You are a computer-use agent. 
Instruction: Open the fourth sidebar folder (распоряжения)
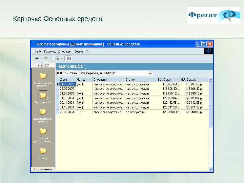(43, 131)
